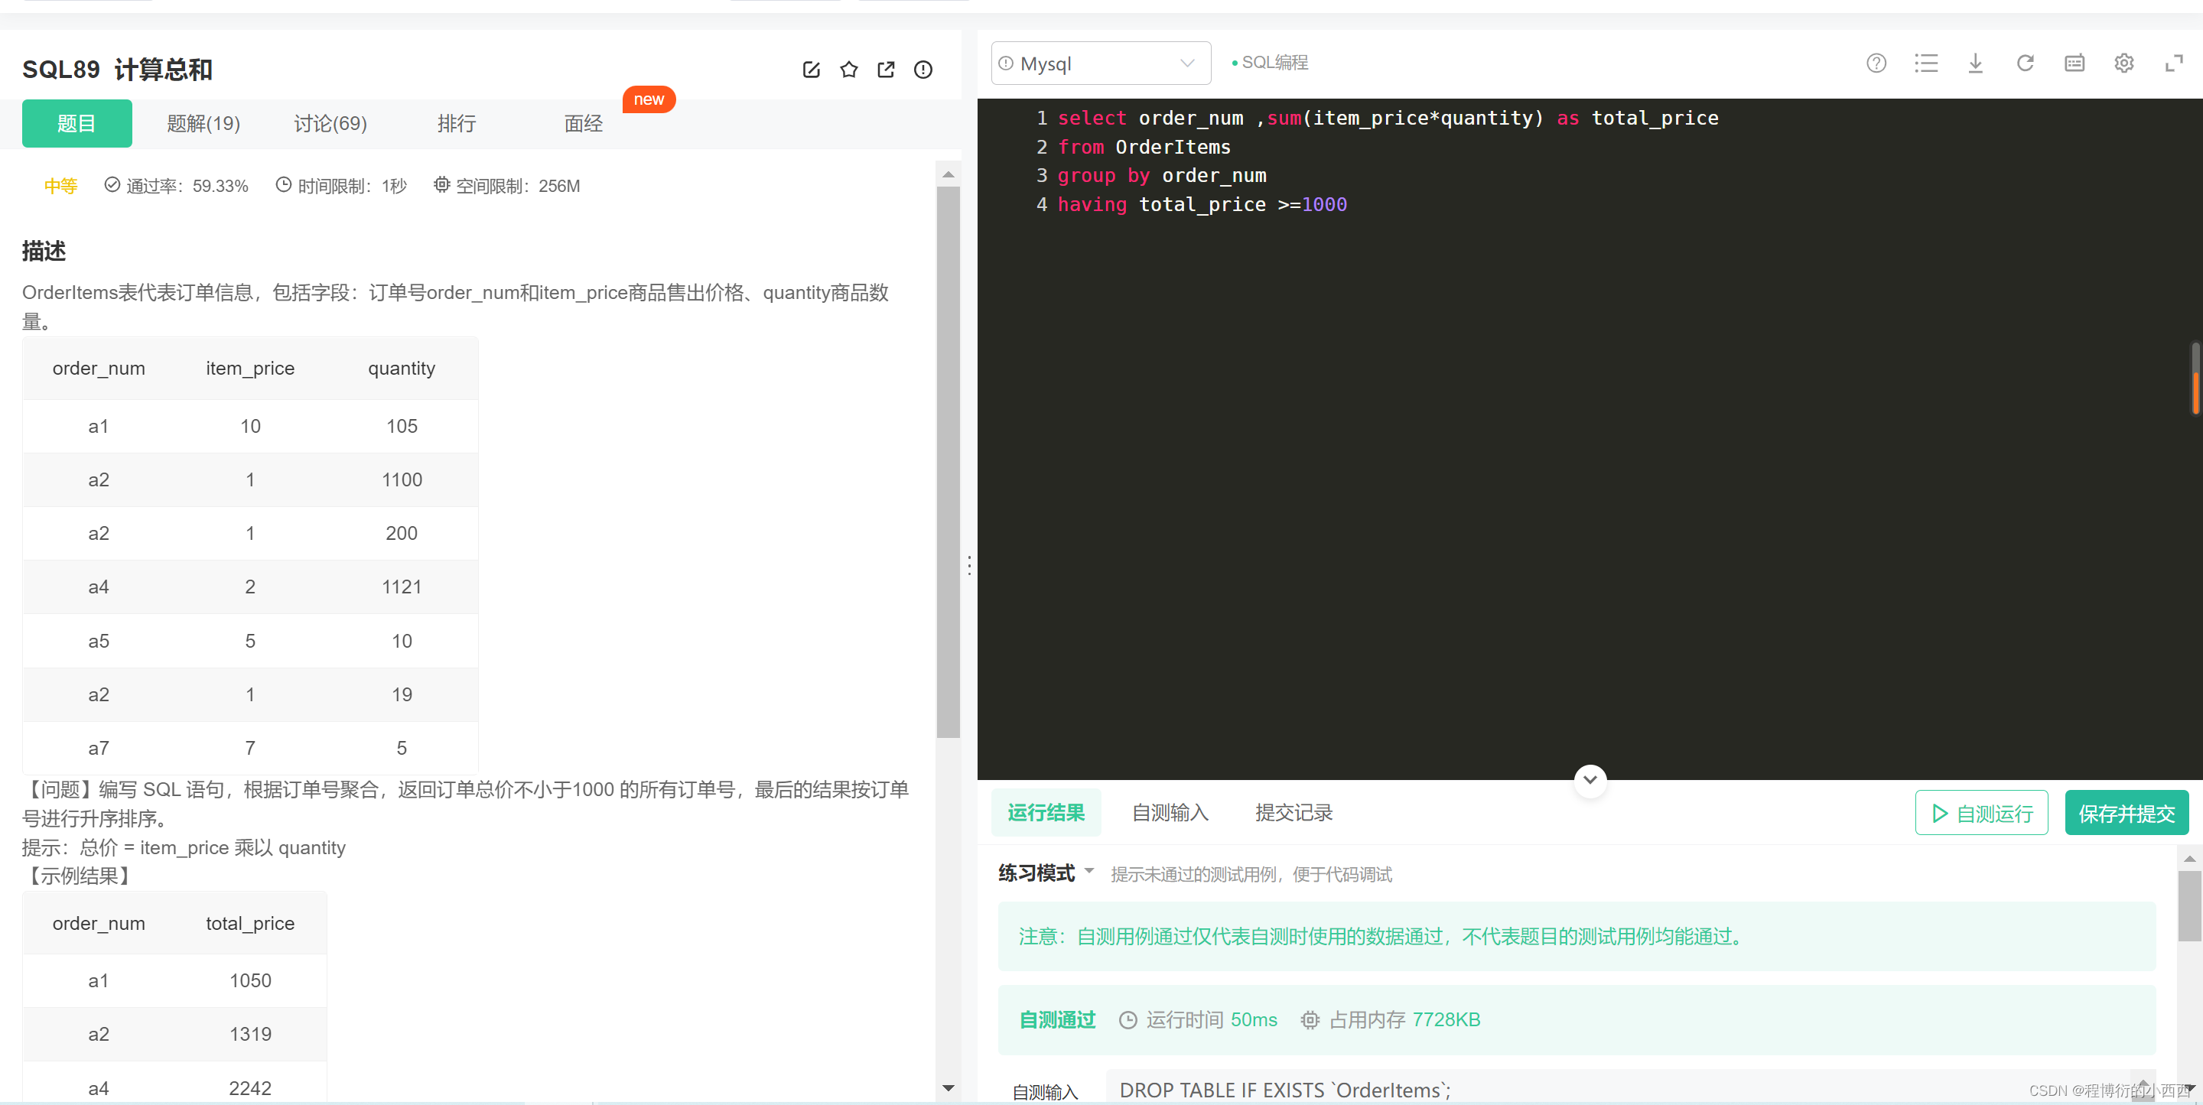This screenshot has width=2203, height=1105.
Task: Favorite the problem with the star icon
Action: coord(848,70)
